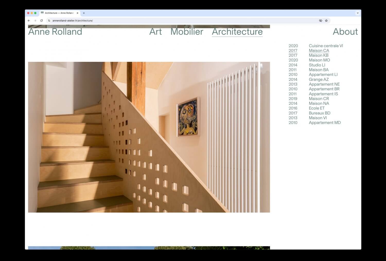Select the Appartement BR project
The width and height of the screenshot is (386, 261).
point(324,89)
